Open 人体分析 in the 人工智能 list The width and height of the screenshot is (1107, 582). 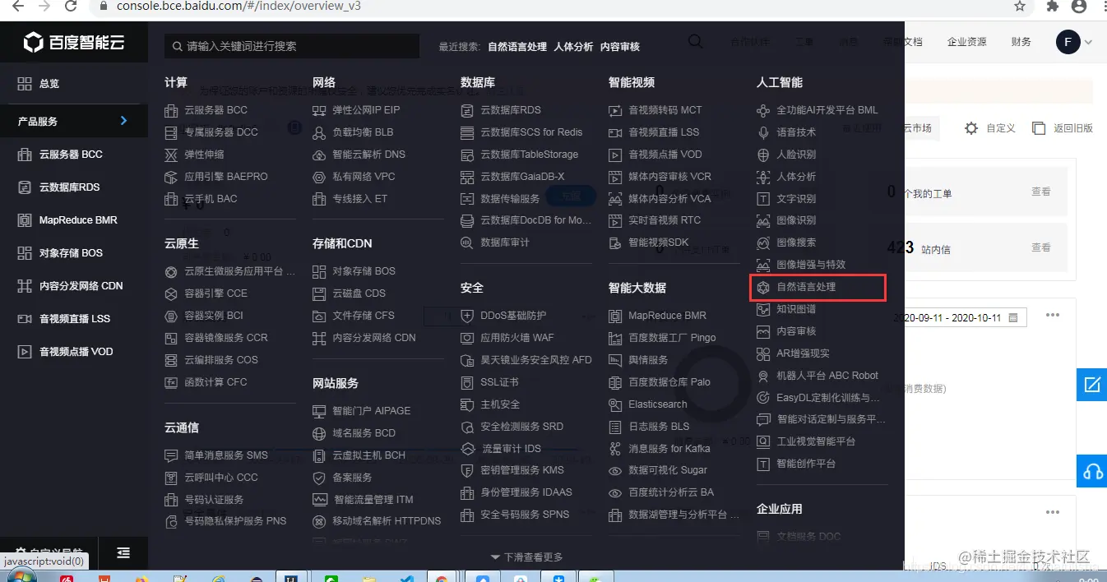(x=797, y=177)
